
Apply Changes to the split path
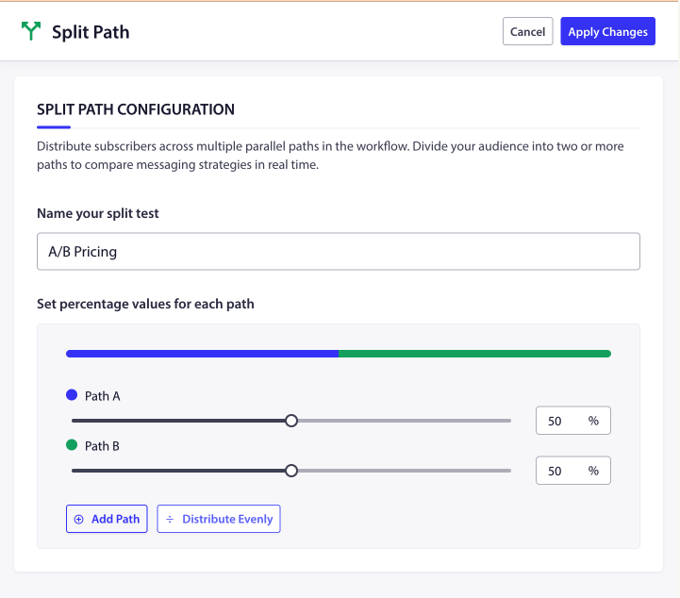607,31
